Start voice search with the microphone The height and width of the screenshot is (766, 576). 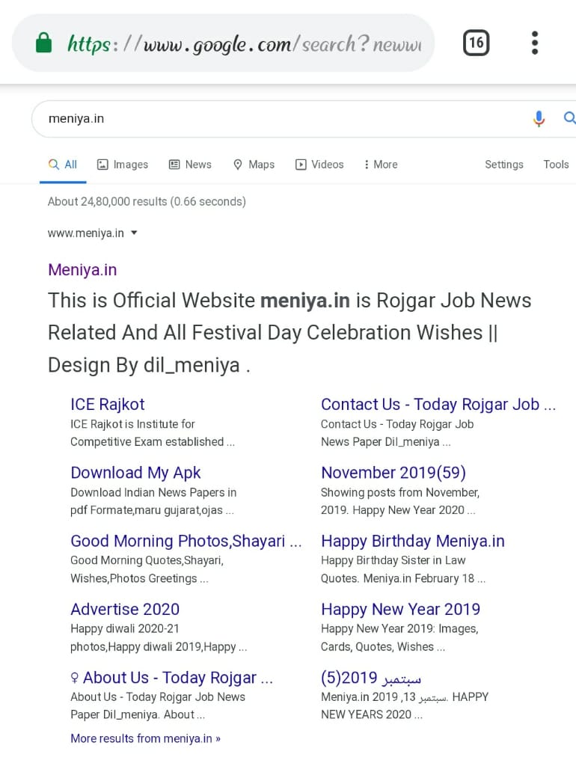(539, 118)
